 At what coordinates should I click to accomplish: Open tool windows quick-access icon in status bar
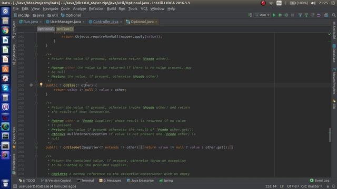15,186
